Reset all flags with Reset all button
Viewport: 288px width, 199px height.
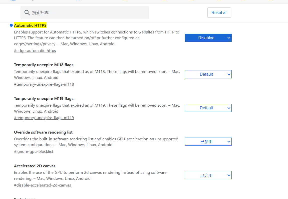coord(219,13)
